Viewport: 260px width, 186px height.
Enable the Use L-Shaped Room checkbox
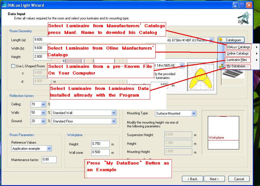pyautogui.click(x=13, y=66)
